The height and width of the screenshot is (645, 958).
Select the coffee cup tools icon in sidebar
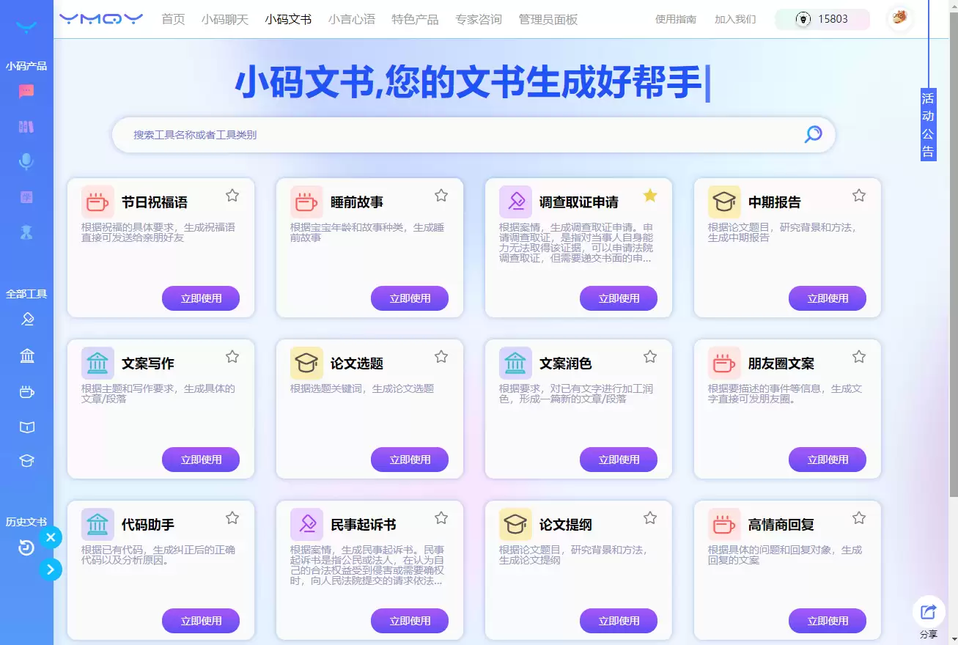27,392
